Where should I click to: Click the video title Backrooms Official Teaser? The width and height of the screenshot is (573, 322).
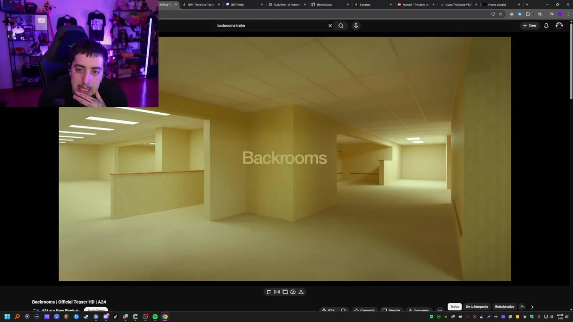click(x=69, y=302)
